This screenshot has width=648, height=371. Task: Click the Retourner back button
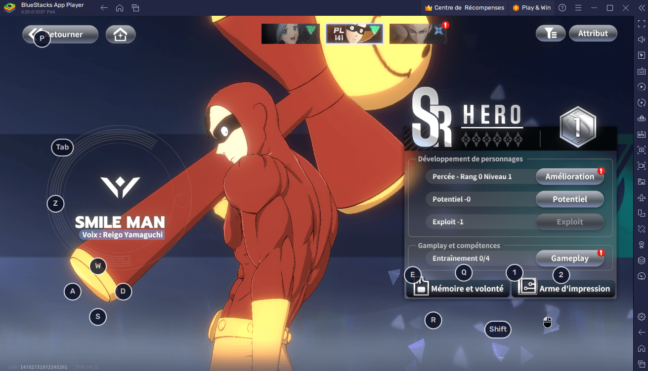(60, 35)
